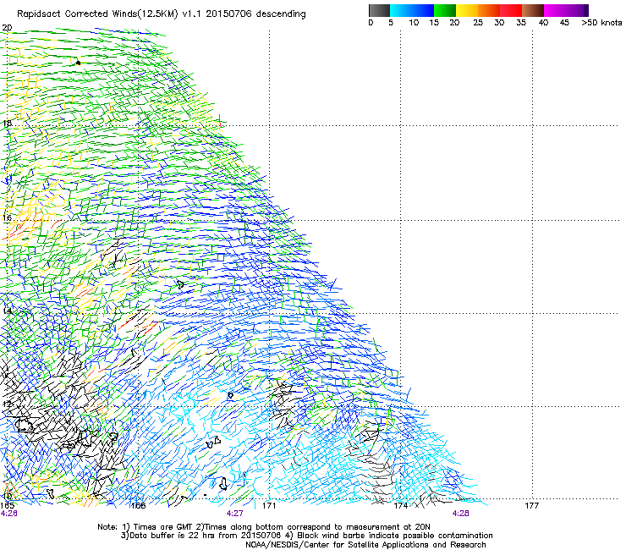Click the '20' label under the color bar
Image resolution: width=626 pixels, height=550 pixels.
455,23
